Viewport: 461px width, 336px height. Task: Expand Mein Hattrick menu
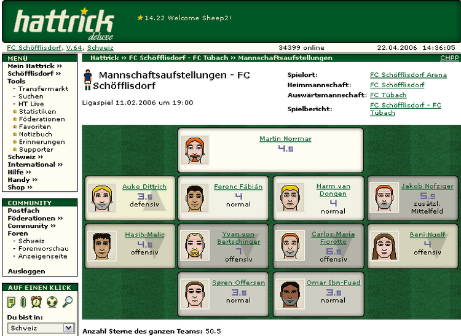pos(34,66)
